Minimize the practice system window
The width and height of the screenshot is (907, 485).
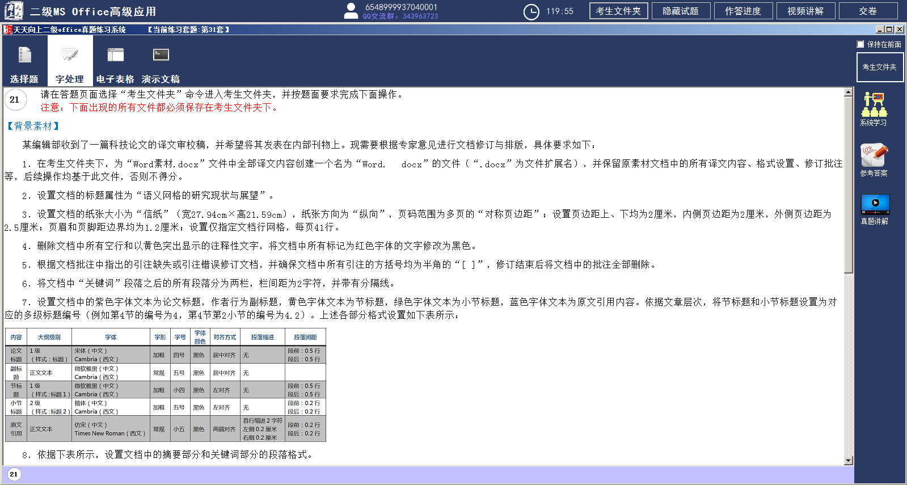pyautogui.click(x=880, y=29)
